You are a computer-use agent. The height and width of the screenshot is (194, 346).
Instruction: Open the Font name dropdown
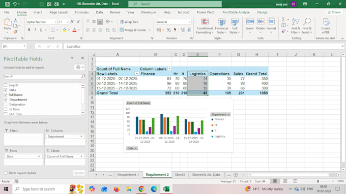[55, 22]
